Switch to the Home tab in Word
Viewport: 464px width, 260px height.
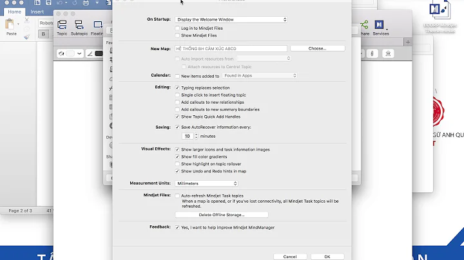pos(14,12)
